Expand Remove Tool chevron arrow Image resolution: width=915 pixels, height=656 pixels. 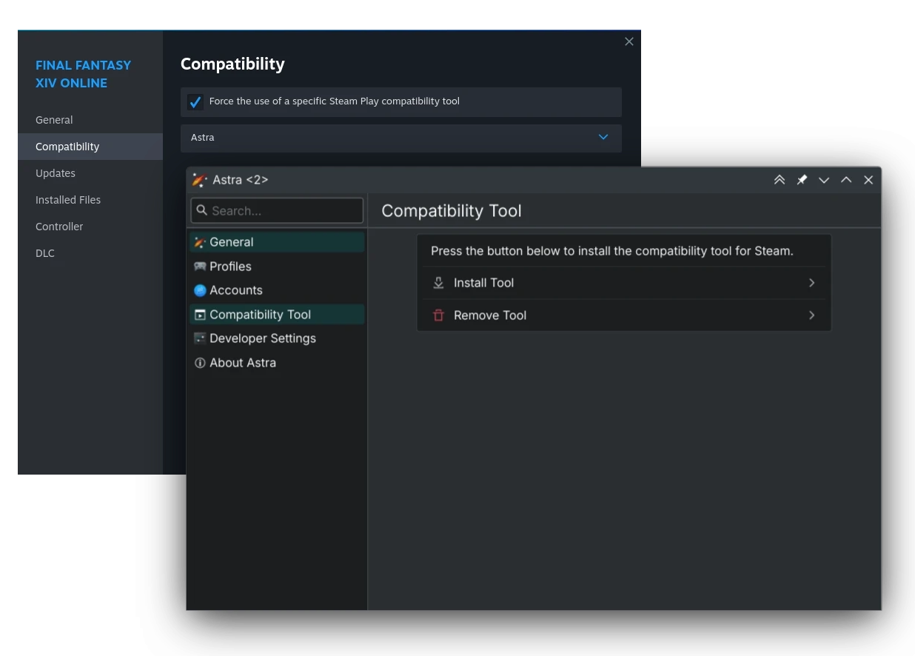point(812,315)
